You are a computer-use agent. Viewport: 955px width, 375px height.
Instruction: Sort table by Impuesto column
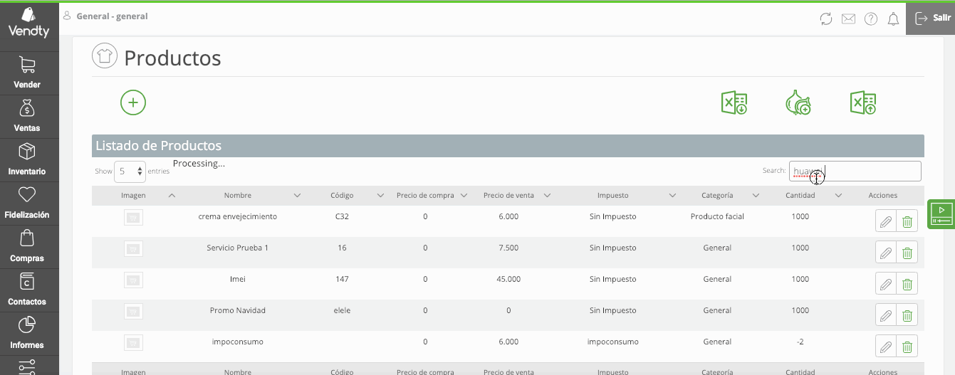pyautogui.click(x=612, y=195)
